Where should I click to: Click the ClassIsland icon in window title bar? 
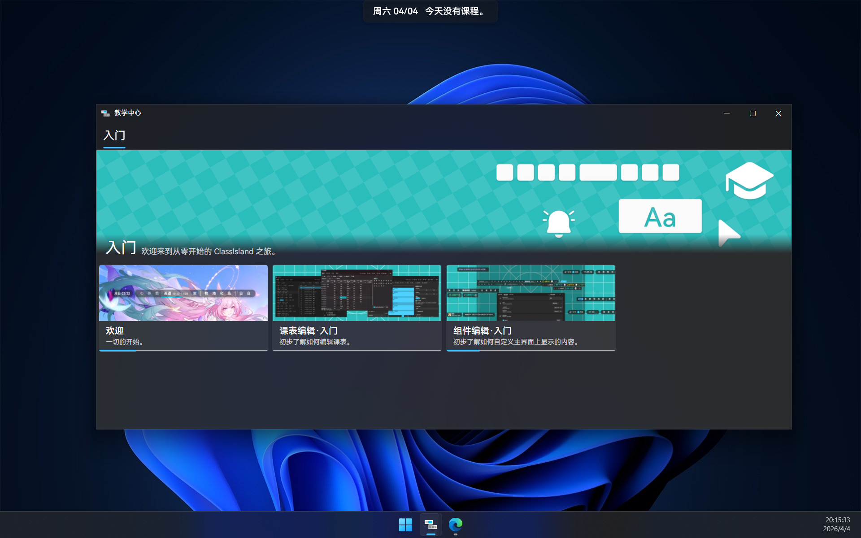(105, 113)
